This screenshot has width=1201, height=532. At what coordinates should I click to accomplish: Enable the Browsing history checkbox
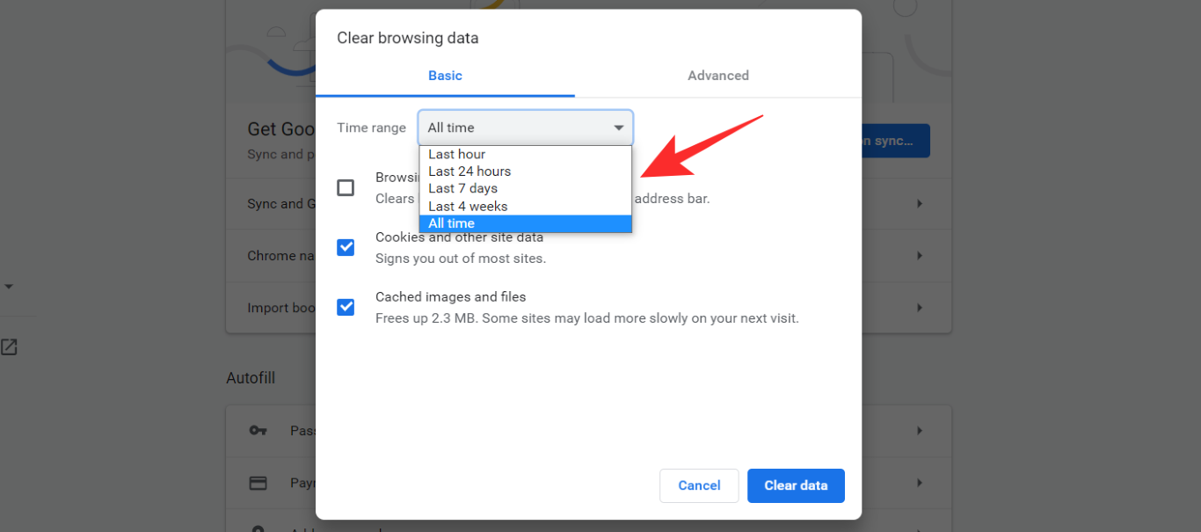tap(346, 187)
